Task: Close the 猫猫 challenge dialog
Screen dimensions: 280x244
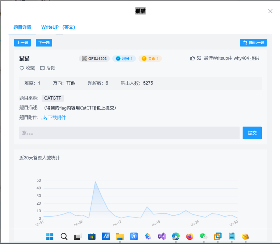Action: coord(270,11)
